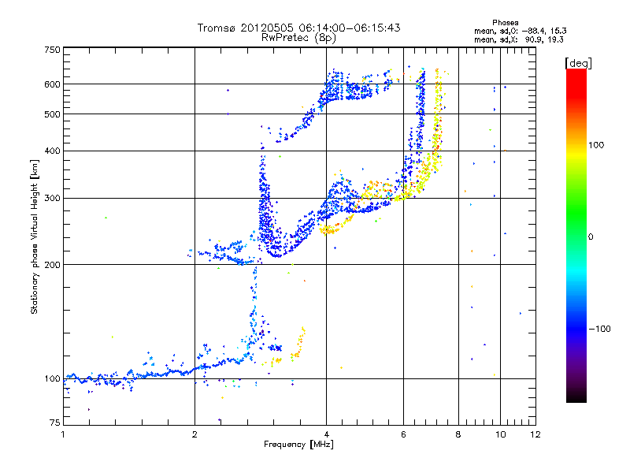The image size is (630, 473).
Task: Click the 'Stationary phase Virtual Height [km]' axis label
Action: 34,236
